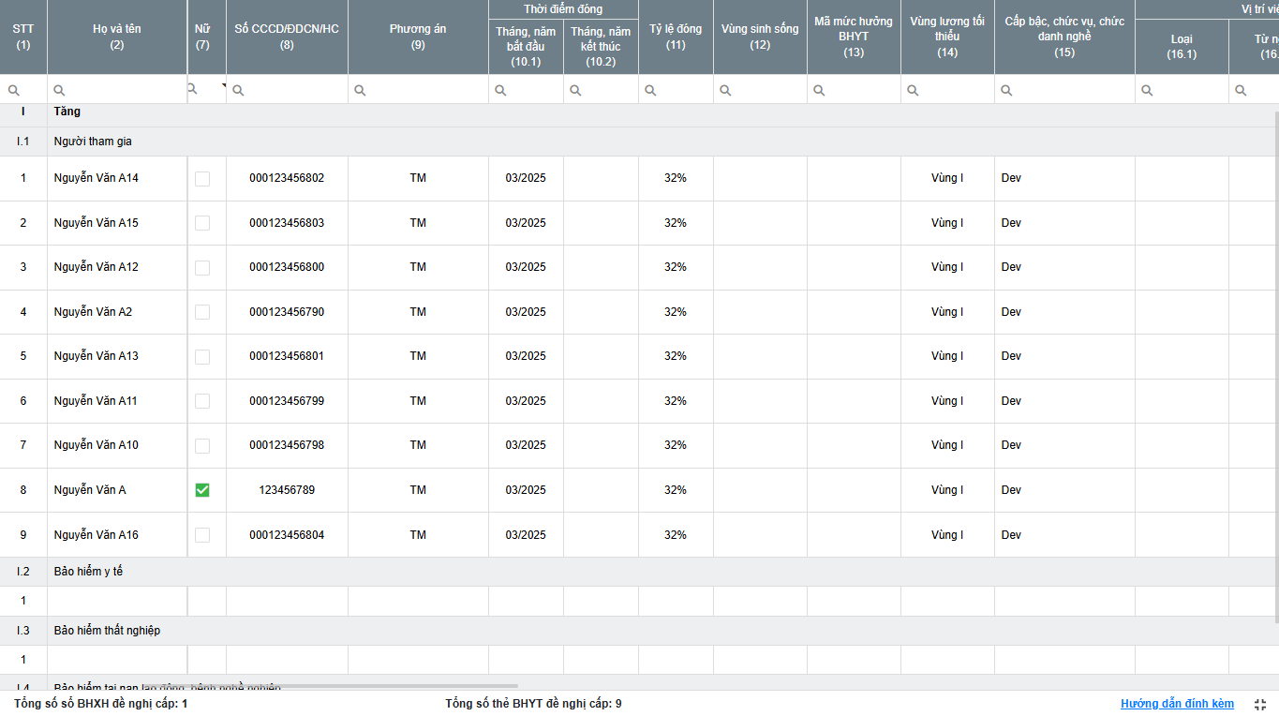This screenshot has width=1279, height=716.
Task: Click filter input under Tháng, năm bắt đầu
Action: [x=534, y=91]
